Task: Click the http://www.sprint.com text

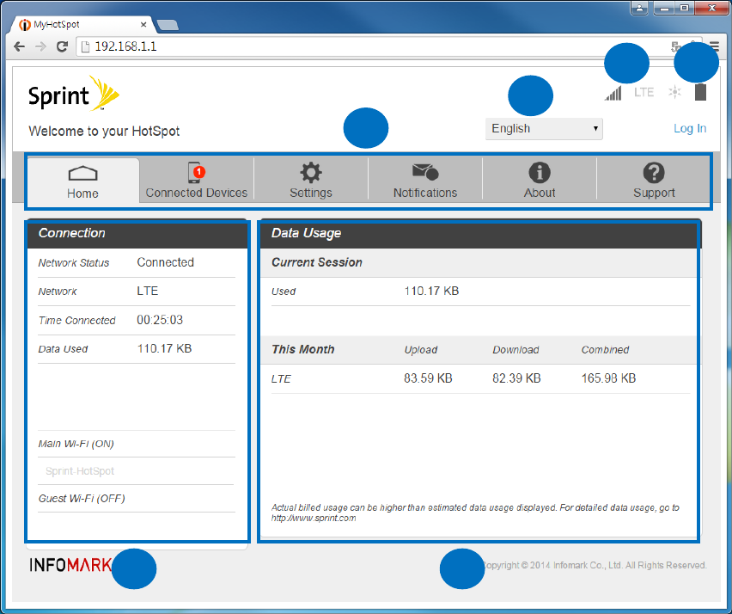Action: click(x=314, y=519)
